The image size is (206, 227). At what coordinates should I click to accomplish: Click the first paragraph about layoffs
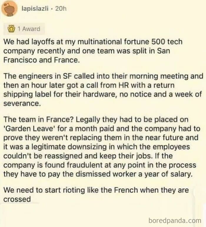(x=93, y=51)
